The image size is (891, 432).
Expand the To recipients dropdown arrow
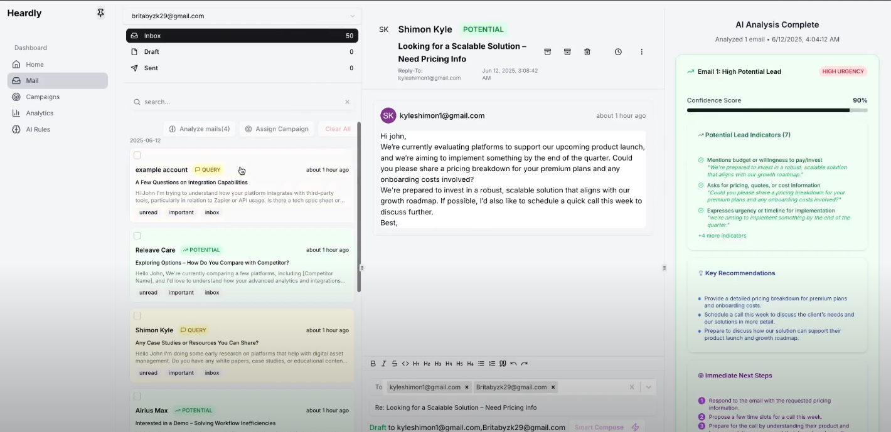(x=649, y=387)
